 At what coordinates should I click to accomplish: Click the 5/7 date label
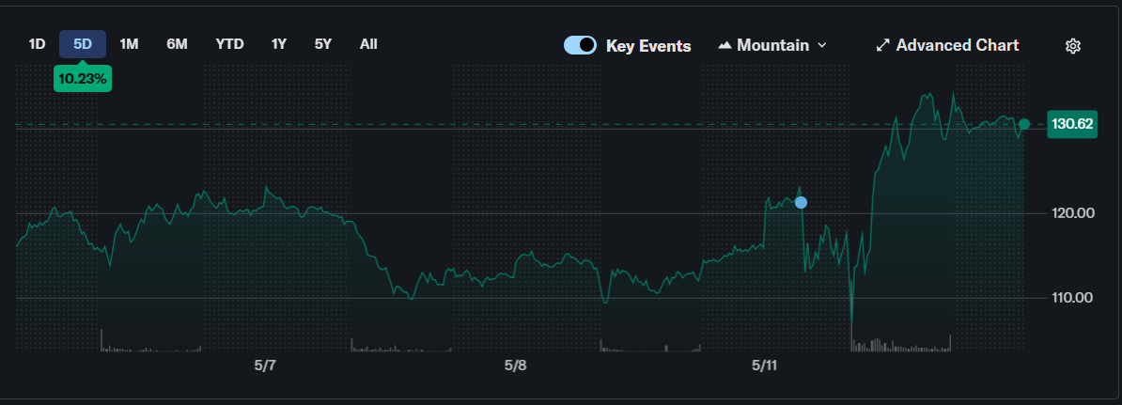click(265, 366)
